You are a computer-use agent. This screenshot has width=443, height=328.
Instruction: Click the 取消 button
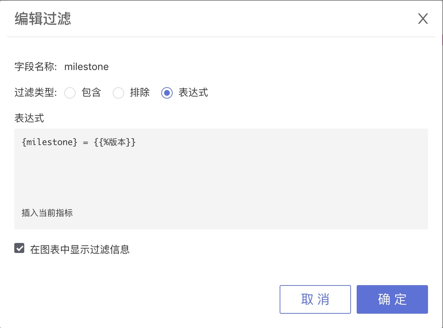[315, 299]
